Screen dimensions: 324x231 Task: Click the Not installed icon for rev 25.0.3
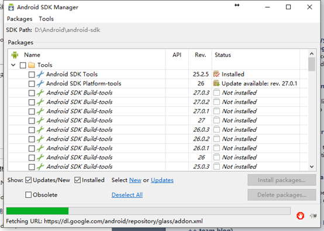[216, 166]
